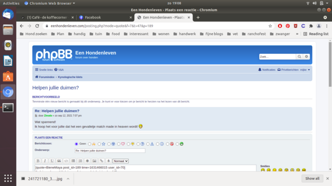Expand the mijke user menu
The image size is (332, 186).
click(x=305, y=70)
